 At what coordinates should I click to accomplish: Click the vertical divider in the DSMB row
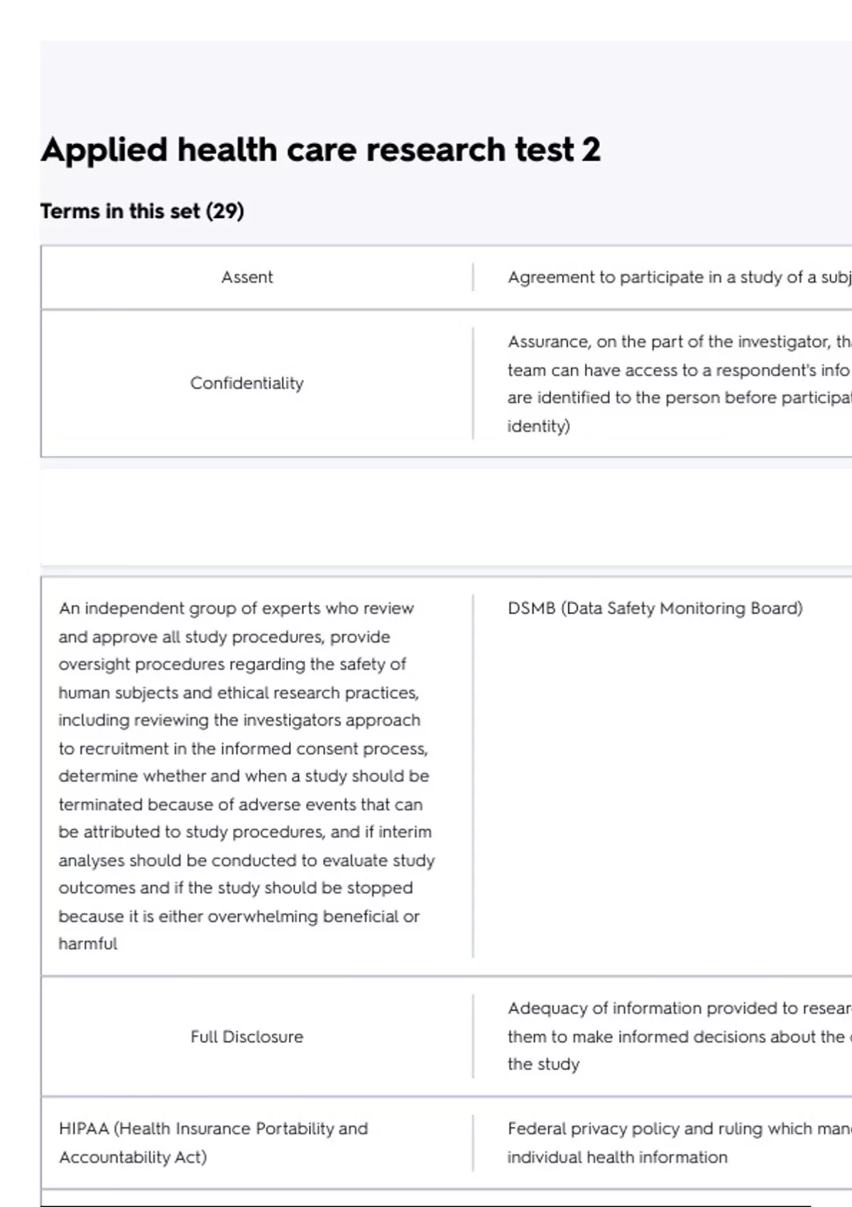(x=473, y=775)
